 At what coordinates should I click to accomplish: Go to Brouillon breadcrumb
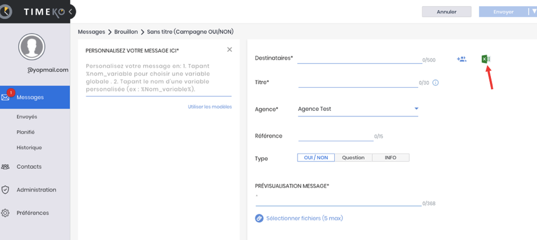click(x=126, y=31)
